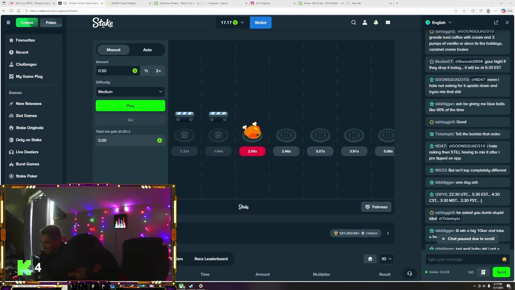
Task: Click the Go button
Action: [130, 120]
